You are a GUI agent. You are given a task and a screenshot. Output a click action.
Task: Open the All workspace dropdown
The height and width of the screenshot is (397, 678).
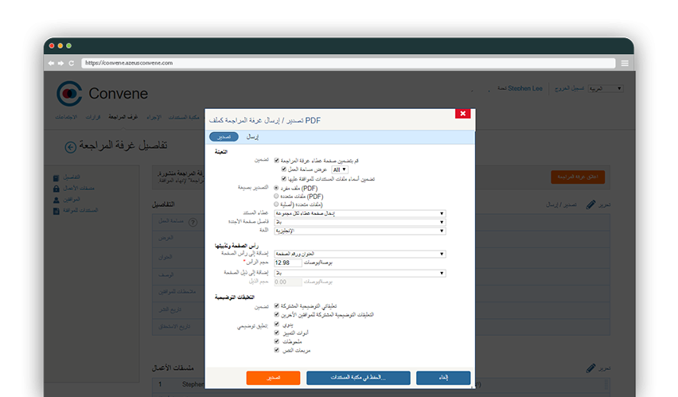pyautogui.click(x=340, y=169)
